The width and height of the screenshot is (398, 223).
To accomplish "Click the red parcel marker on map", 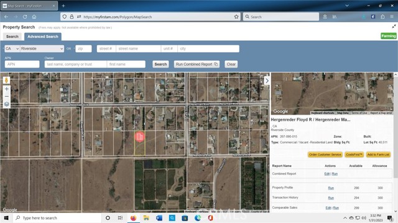I will (139, 137).
